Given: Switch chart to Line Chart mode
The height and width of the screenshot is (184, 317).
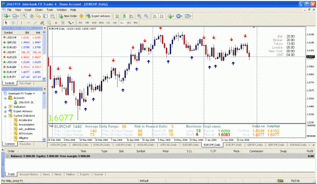Looking at the screenshot, I should pos(131,16).
